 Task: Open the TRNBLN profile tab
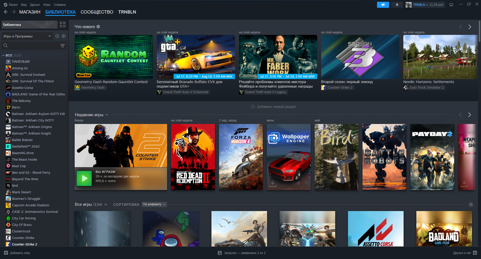(127, 12)
